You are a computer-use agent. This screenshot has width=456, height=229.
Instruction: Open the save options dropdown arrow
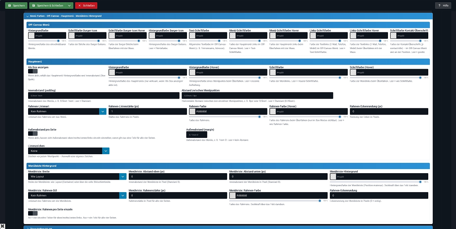click(x=69, y=6)
